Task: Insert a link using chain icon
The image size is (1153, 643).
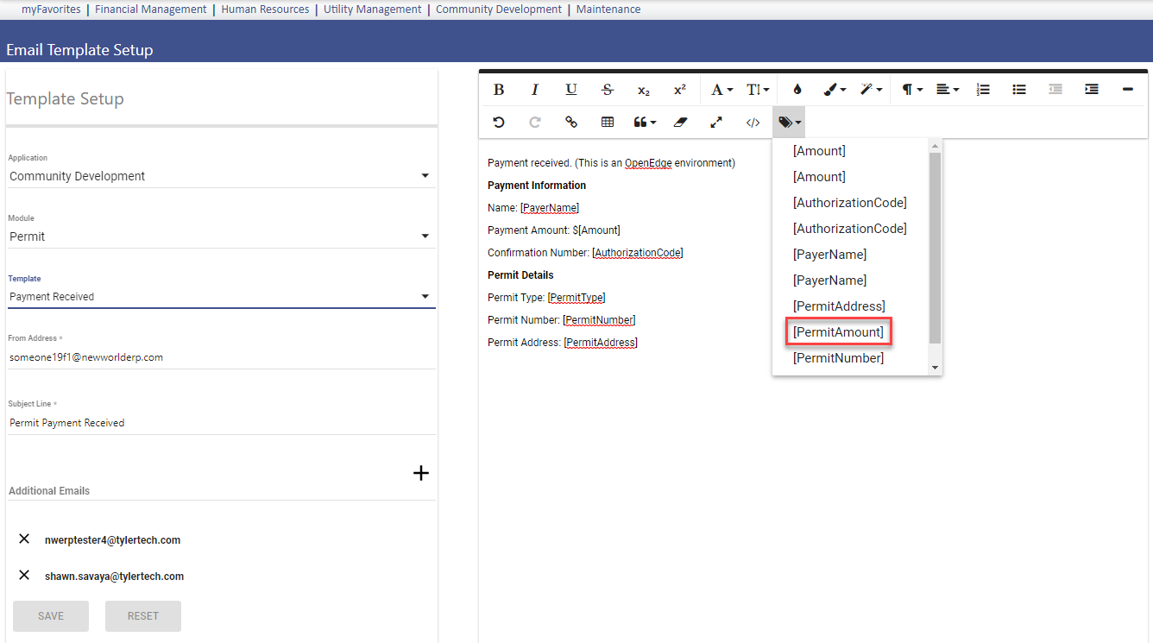Action: click(x=571, y=123)
